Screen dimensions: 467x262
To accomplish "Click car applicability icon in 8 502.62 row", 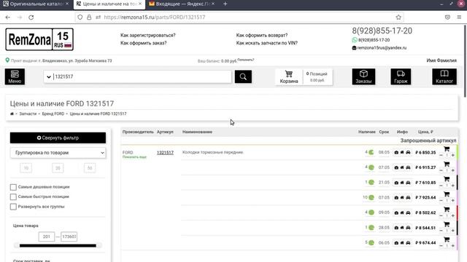I will click(x=408, y=213).
